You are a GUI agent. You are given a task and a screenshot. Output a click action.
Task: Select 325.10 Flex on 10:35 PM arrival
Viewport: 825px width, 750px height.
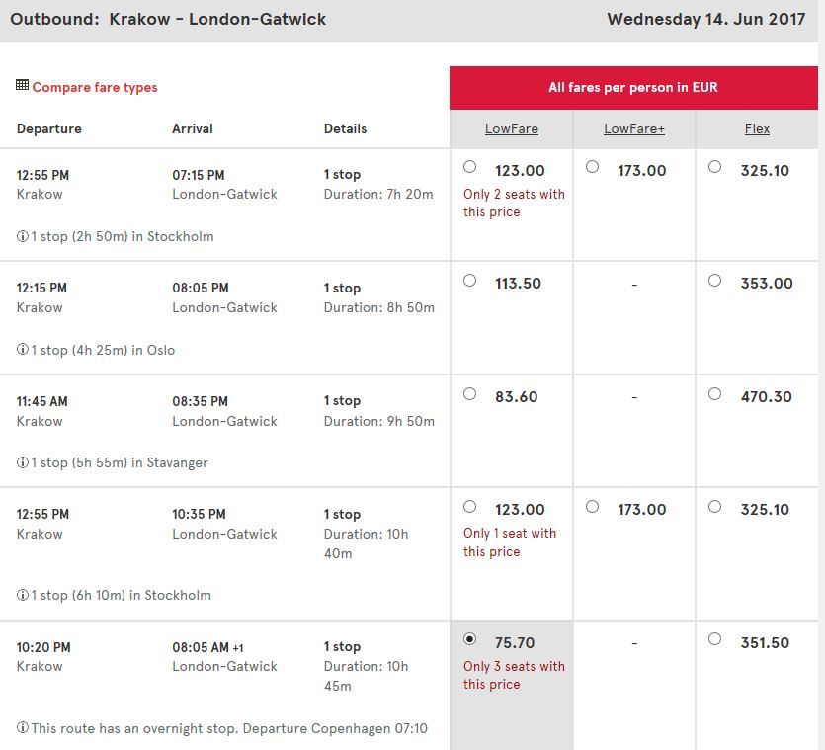714,506
